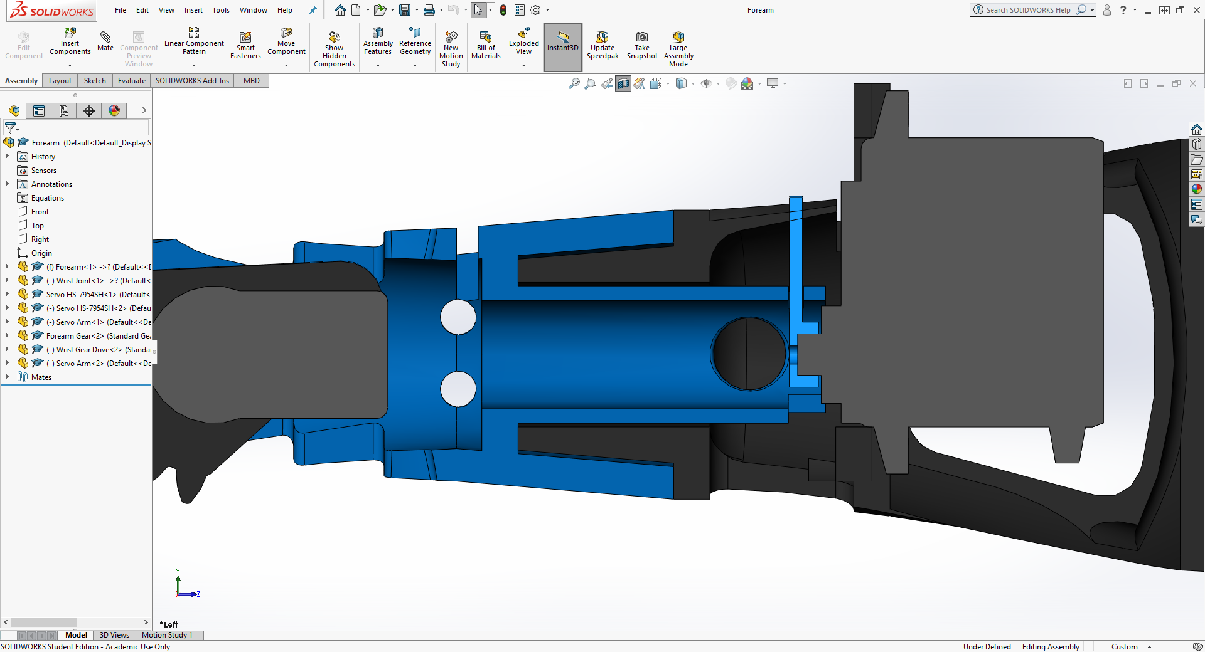Open the Insert Components tool
The width and height of the screenshot is (1205, 652).
pos(70,41)
